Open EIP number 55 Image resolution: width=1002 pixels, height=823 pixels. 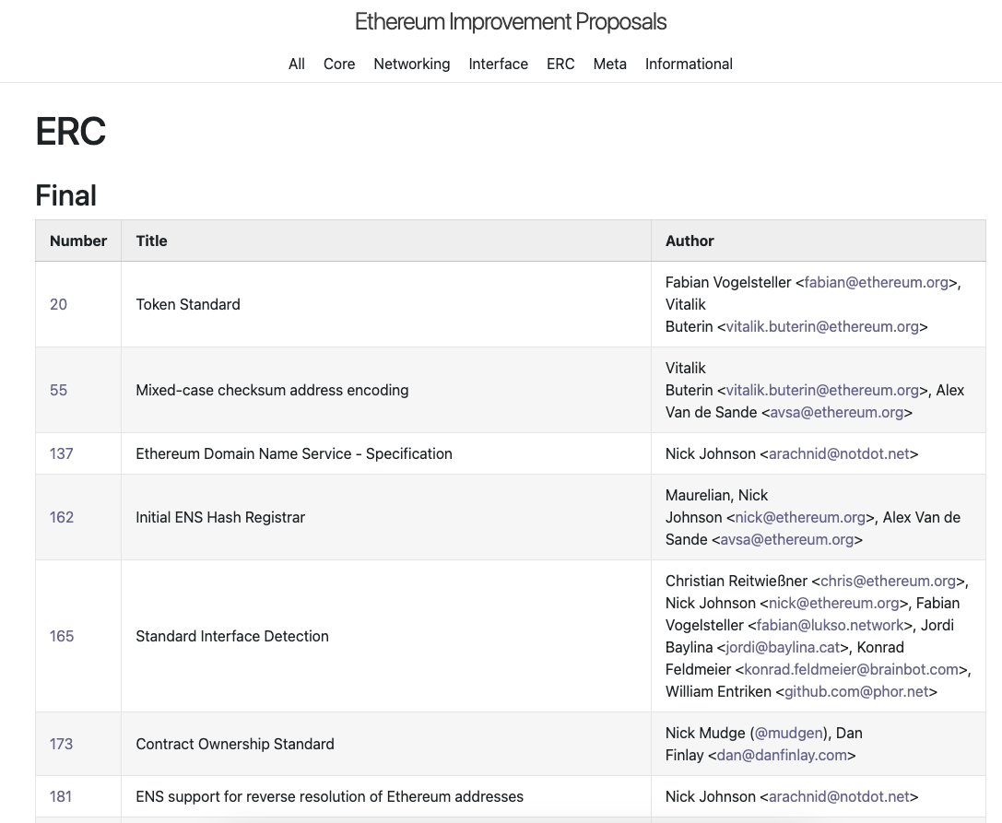pos(59,390)
